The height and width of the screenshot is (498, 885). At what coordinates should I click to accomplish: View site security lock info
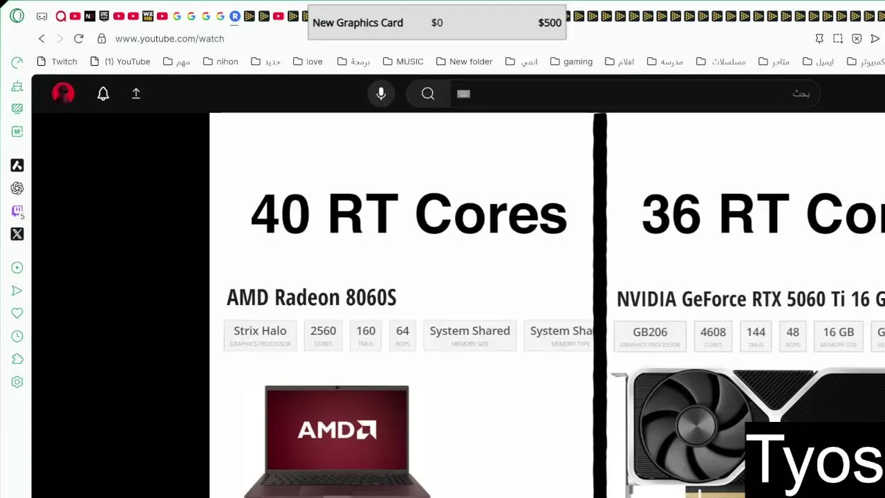[102, 39]
